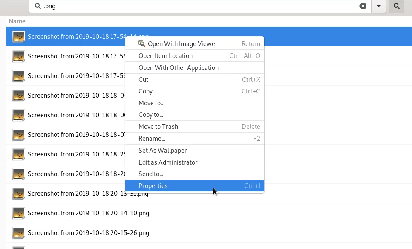The image size is (412, 249).
Task: Open the search options dropdown arrow
Action: [x=379, y=6]
